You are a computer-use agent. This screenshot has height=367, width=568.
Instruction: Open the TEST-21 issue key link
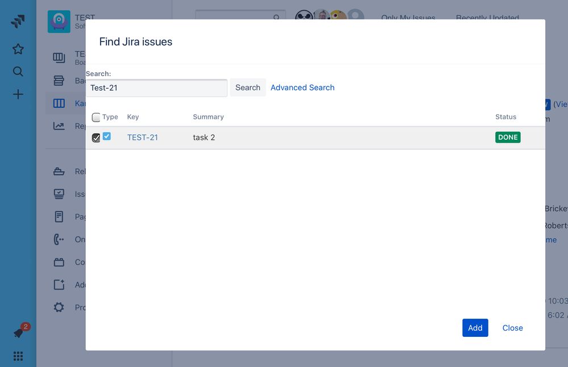[142, 137]
